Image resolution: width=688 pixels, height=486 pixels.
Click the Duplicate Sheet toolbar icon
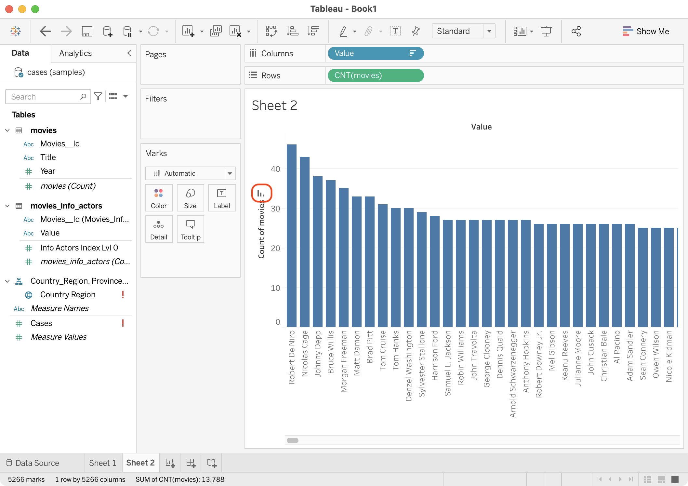216,31
